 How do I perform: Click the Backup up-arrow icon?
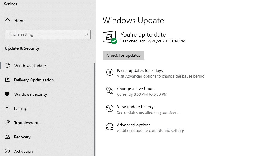tap(7, 108)
